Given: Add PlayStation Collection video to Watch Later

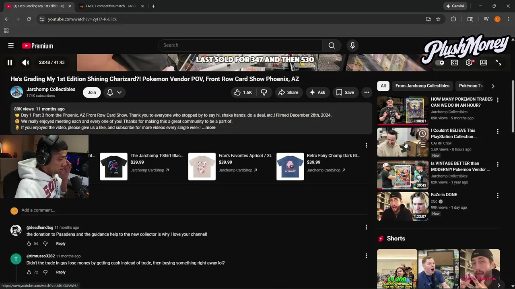Looking at the screenshot, I should (x=422, y=134).
